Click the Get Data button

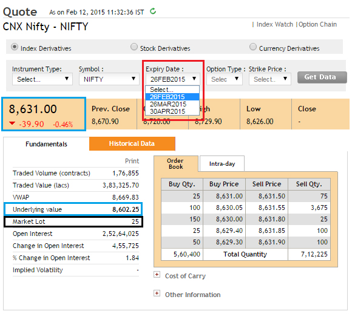pos(322,77)
